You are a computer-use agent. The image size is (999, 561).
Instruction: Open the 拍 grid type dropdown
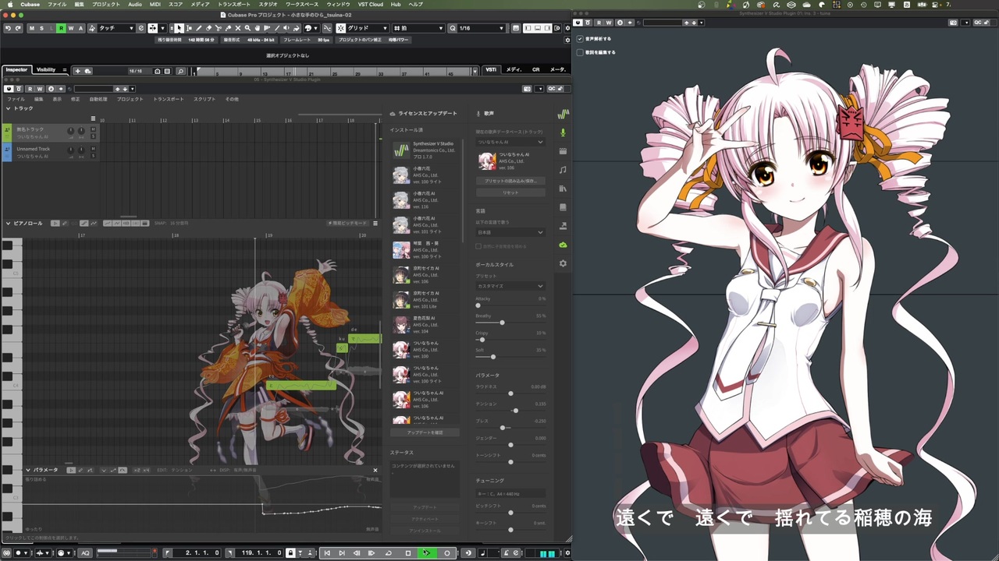419,28
